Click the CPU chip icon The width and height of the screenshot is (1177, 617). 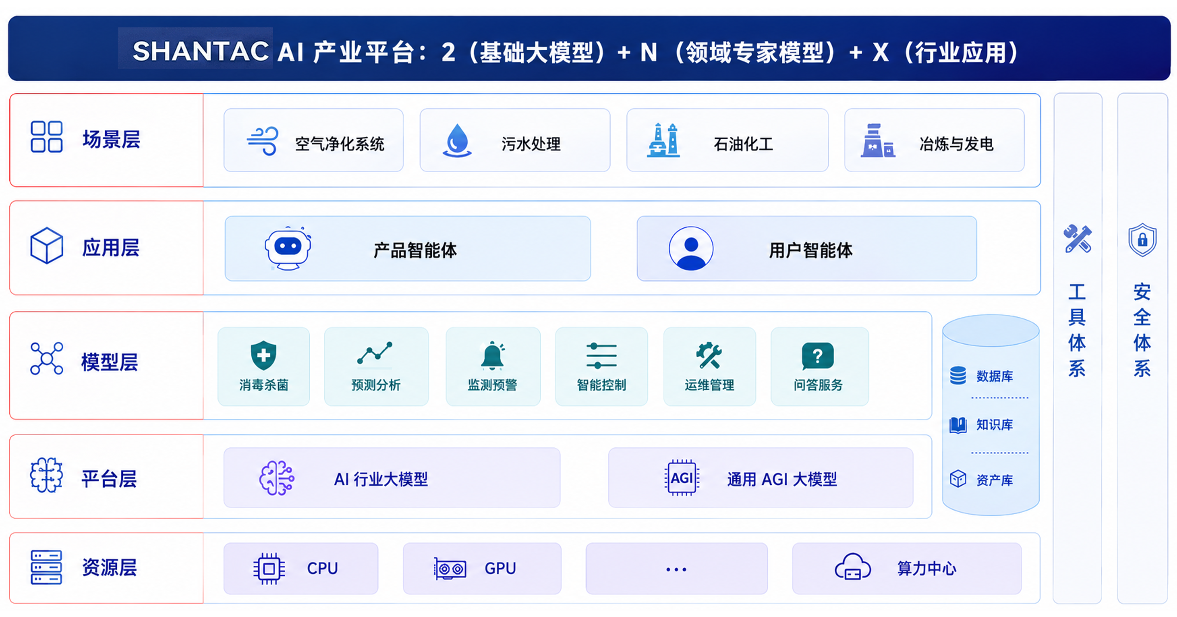coord(269,568)
